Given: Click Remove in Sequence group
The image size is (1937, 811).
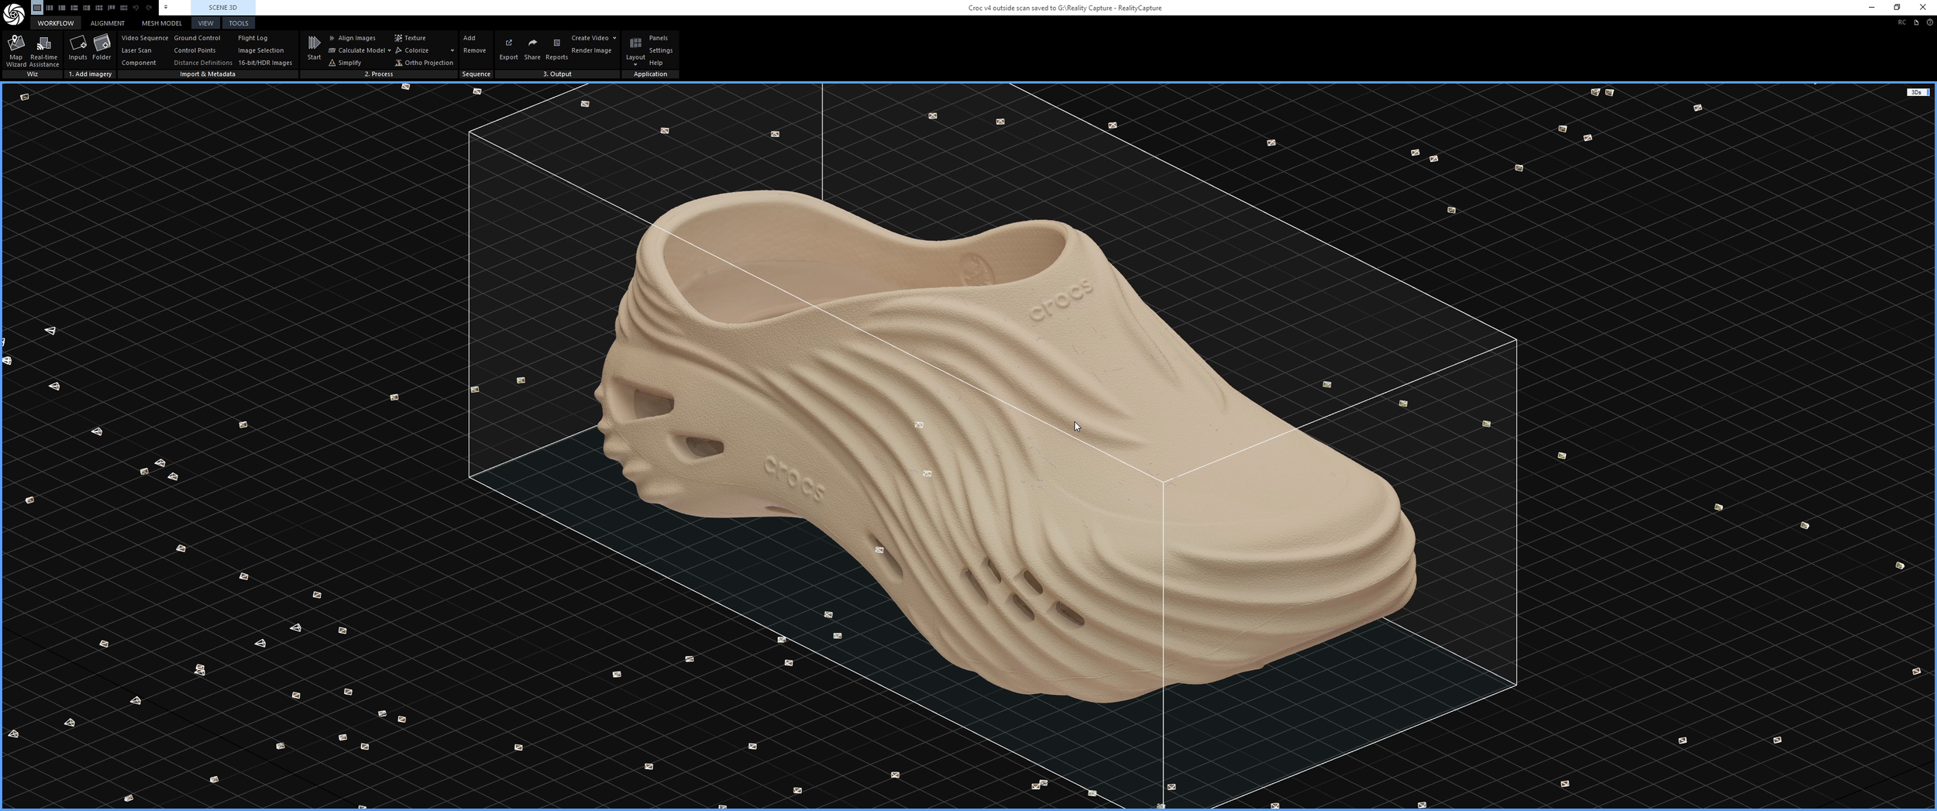Looking at the screenshot, I should point(474,50).
